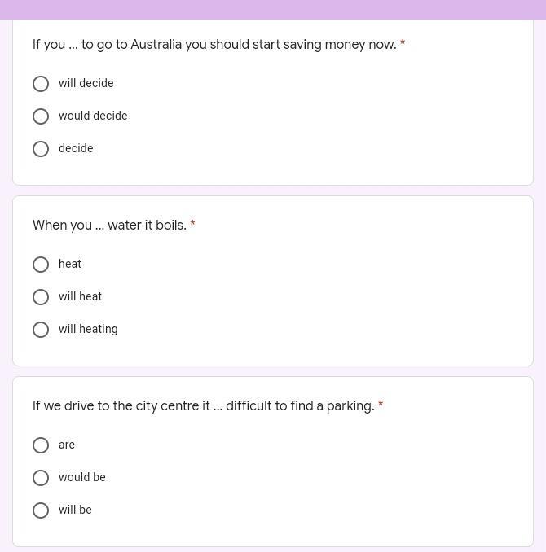Screen dimensions: 546x552
Task: Click the 'will decide' label text
Action: point(86,83)
